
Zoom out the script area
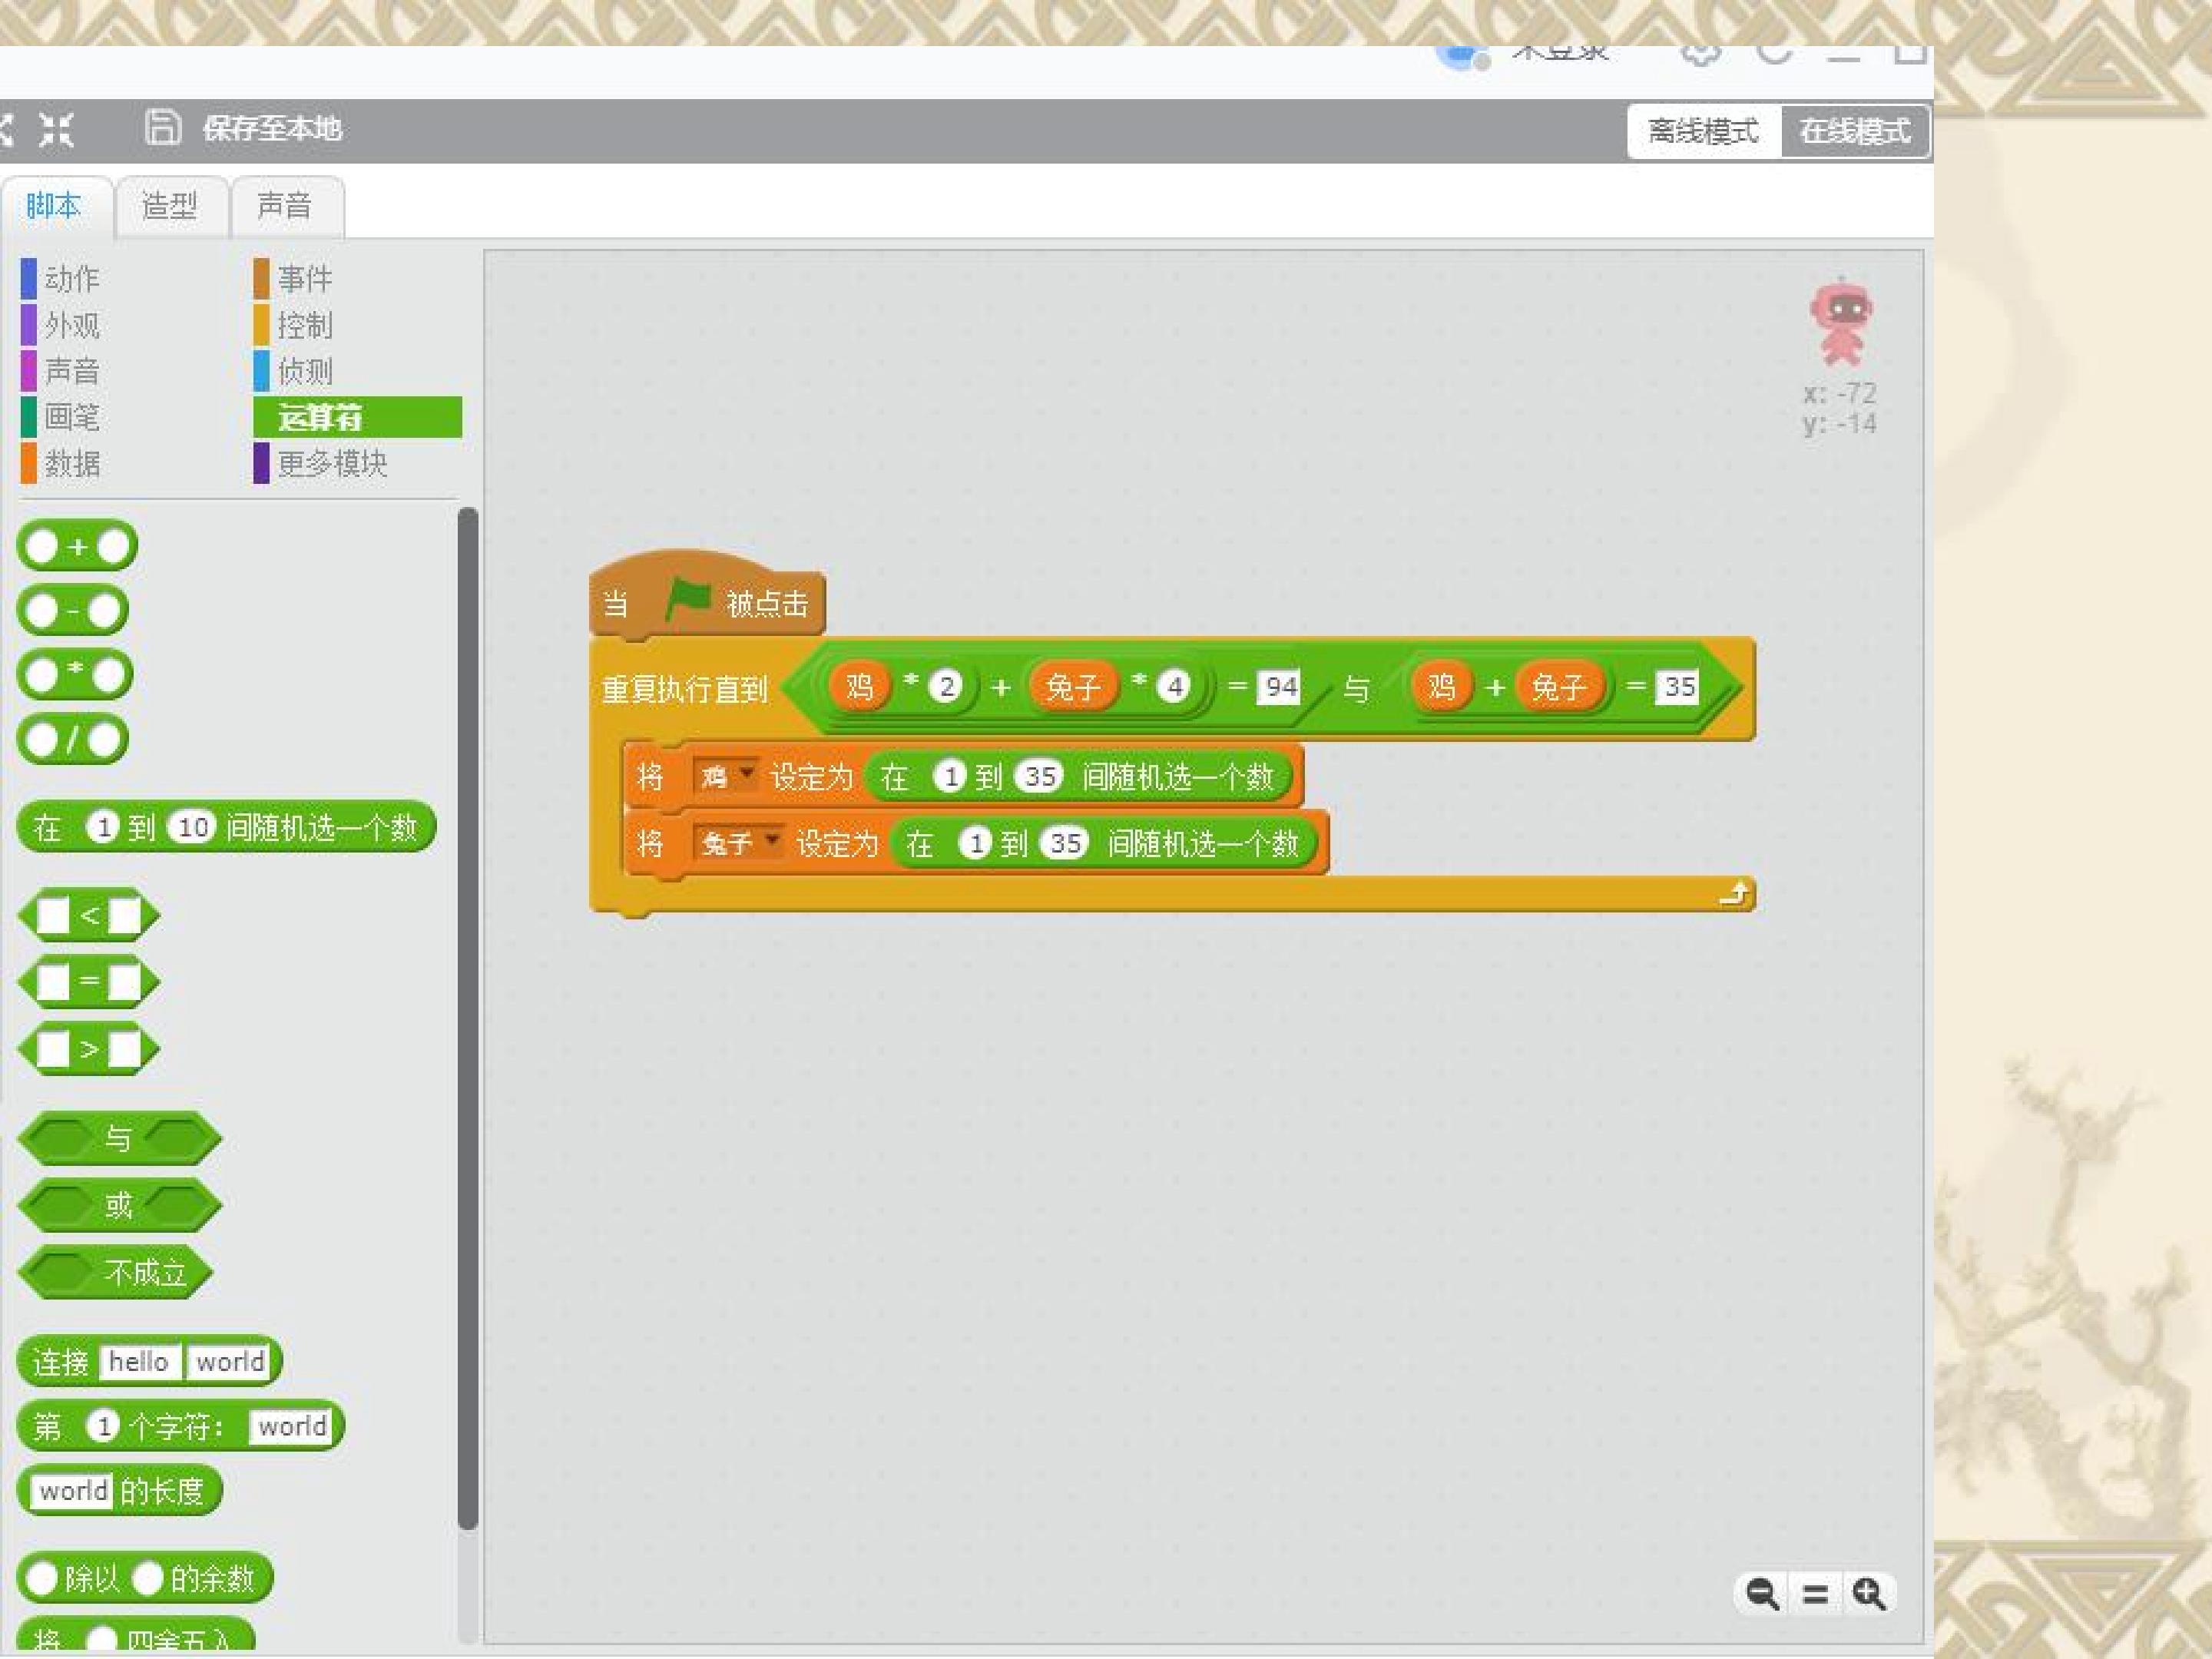(1762, 1594)
